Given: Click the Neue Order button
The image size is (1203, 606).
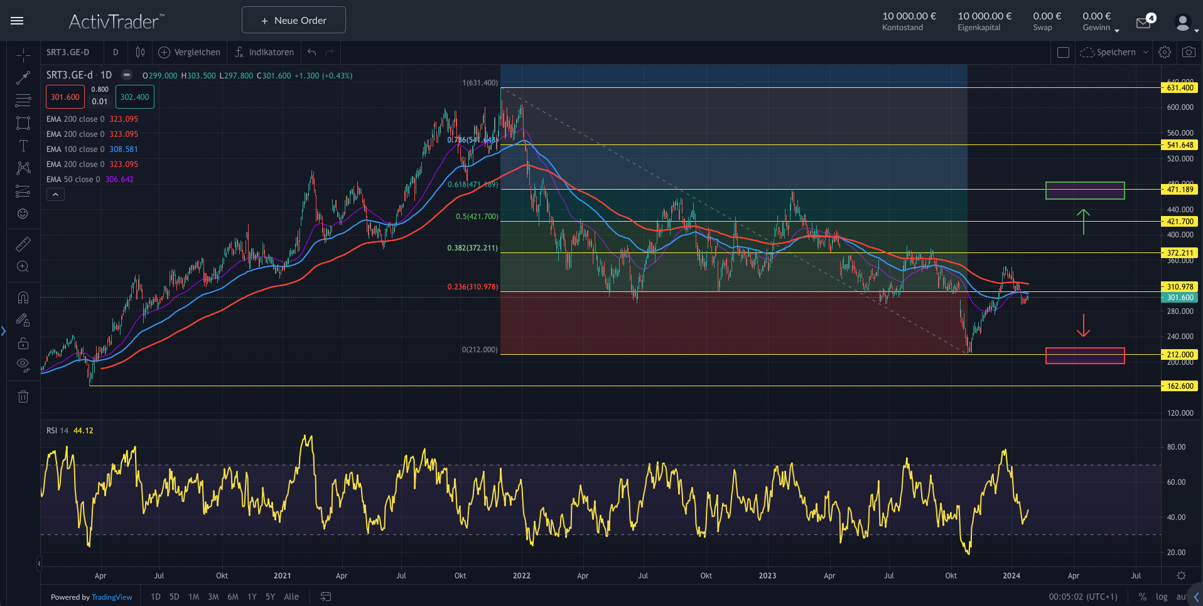Looking at the screenshot, I should 293,20.
